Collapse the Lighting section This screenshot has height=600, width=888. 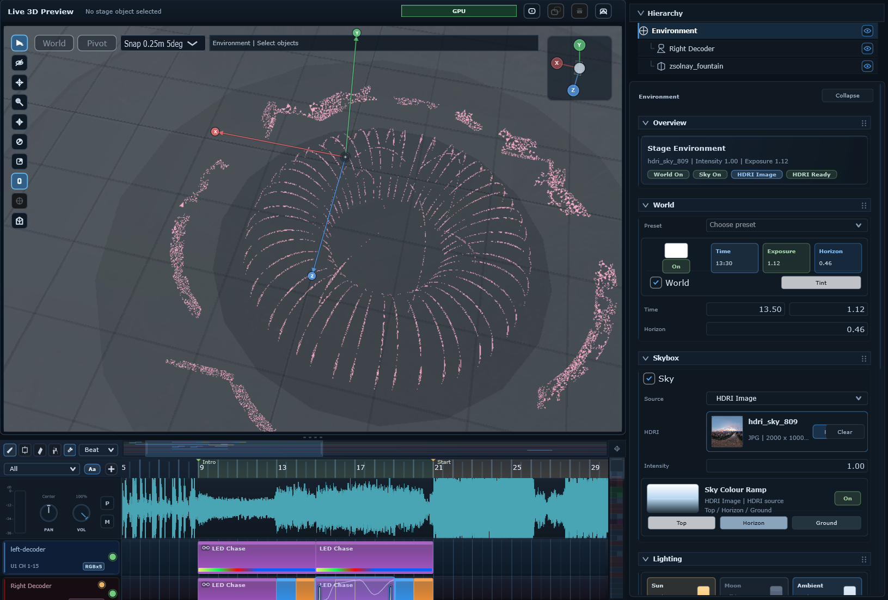646,559
